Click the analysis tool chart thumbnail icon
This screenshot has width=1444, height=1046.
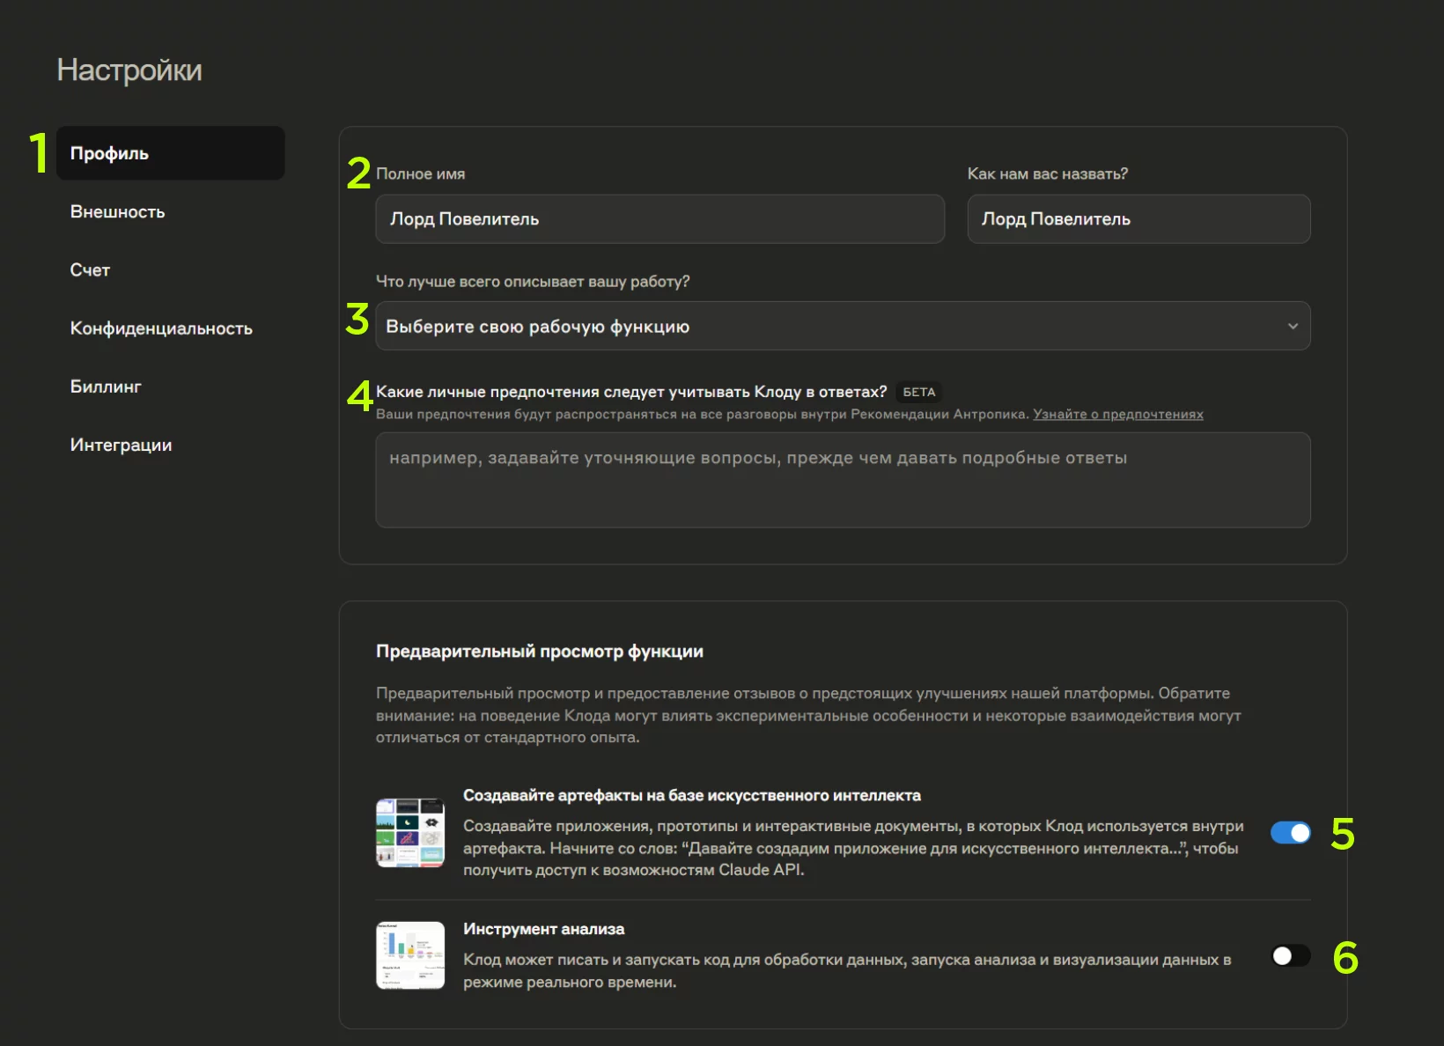pos(410,955)
